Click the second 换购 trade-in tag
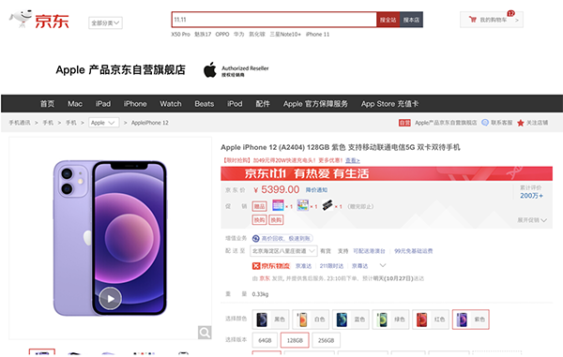 tap(276, 219)
